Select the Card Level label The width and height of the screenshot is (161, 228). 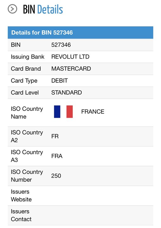pyautogui.click(x=25, y=92)
